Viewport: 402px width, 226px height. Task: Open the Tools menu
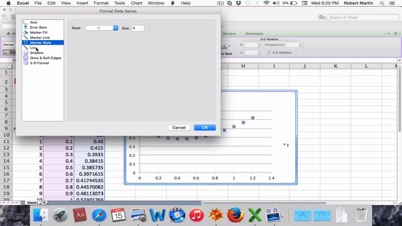(119, 3)
